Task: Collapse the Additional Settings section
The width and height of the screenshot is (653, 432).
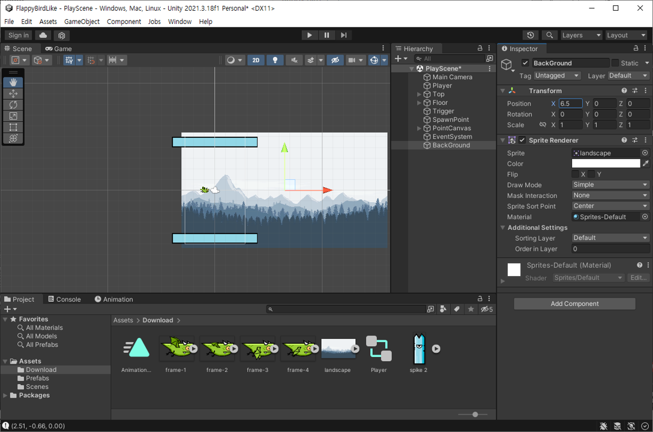Action: [x=503, y=227]
